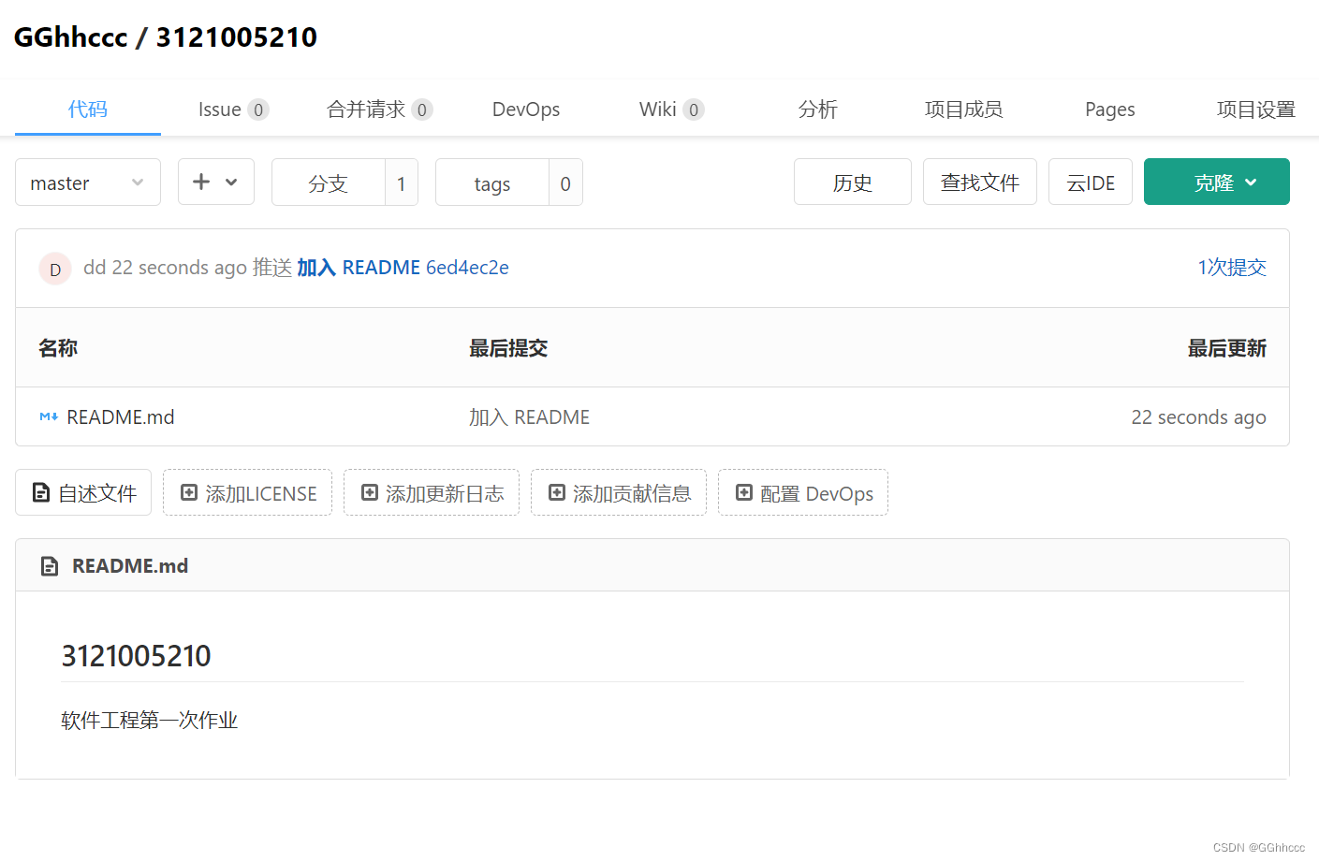
Task: Open the master branch dropdown
Action: point(88,182)
